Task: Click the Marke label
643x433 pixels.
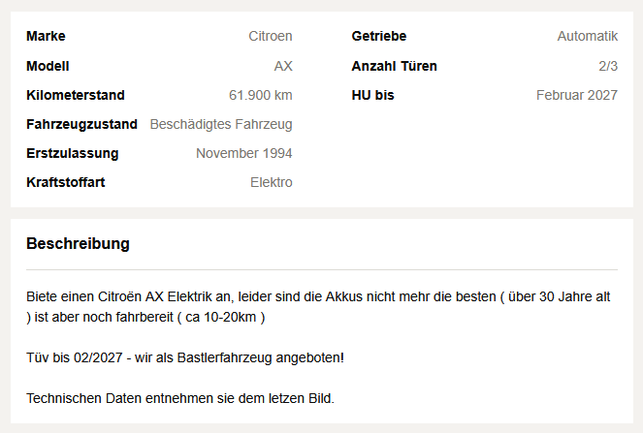Action: (46, 36)
